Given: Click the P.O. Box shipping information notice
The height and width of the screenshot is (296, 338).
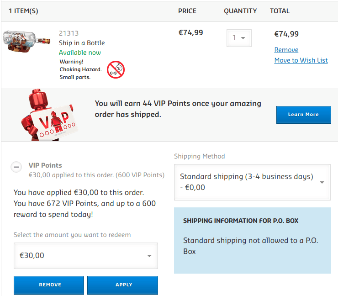Looking at the screenshot, I should 252,240.
